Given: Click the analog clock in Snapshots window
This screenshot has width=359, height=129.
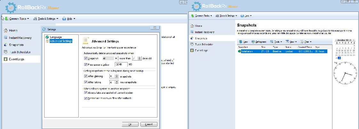Looking at the screenshot, I should [x=345, y=73].
